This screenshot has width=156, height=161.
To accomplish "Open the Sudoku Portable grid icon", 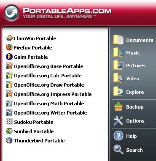I will pos(9,122).
